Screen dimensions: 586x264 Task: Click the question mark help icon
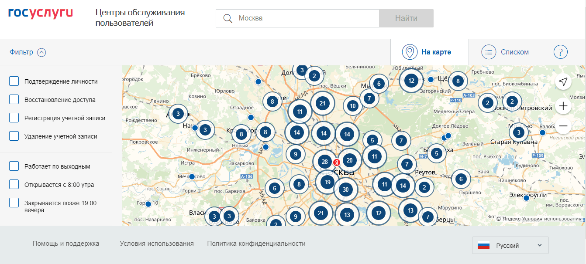click(560, 52)
